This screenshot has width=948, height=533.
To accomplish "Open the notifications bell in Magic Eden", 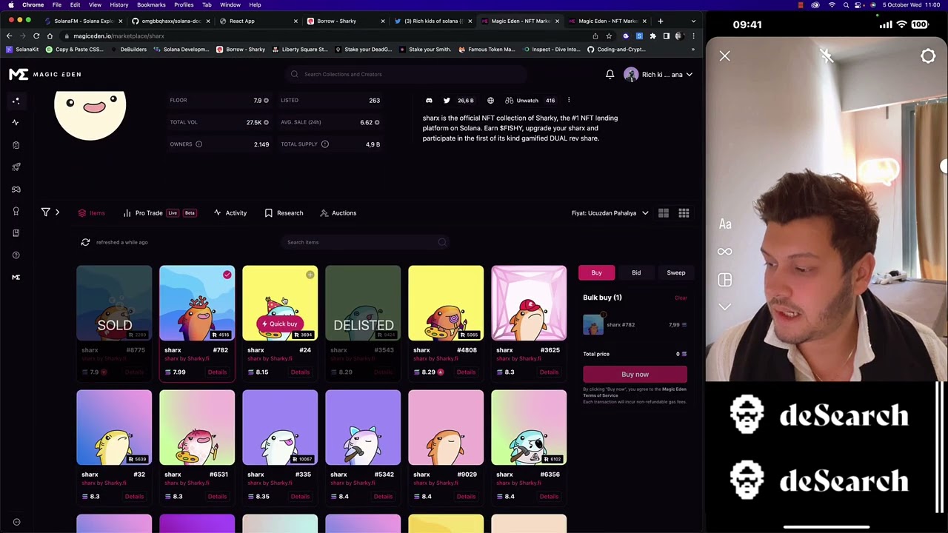I will [610, 74].
